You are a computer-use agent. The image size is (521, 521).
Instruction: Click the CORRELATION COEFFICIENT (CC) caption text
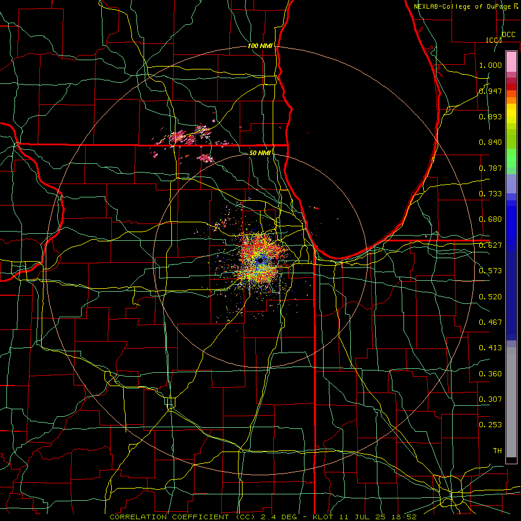(182, 517)
